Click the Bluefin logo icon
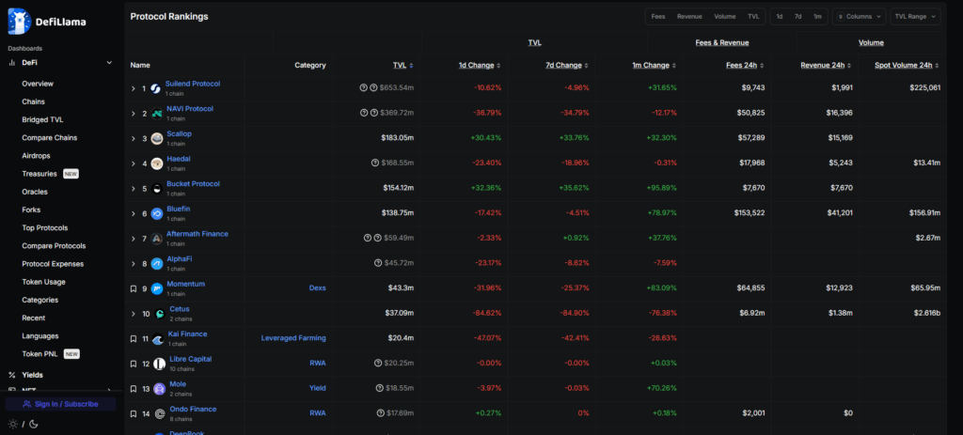This screenshot has width=963, height=435. (x=157, y=214)
